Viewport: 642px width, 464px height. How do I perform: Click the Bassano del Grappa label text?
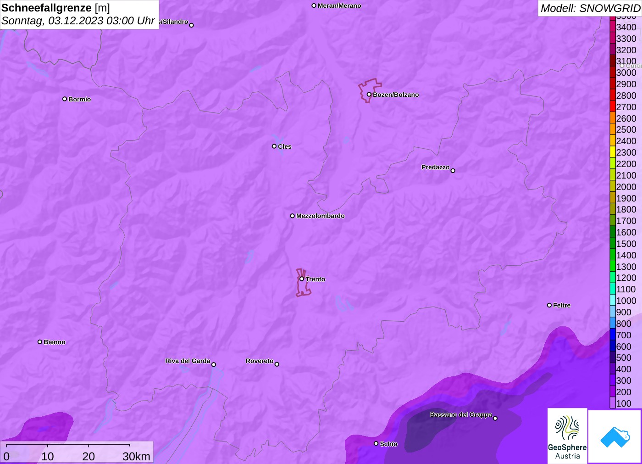[x=461, y=414]
